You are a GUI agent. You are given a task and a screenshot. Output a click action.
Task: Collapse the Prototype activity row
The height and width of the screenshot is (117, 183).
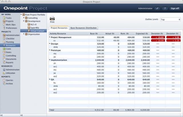pos(49,50)
